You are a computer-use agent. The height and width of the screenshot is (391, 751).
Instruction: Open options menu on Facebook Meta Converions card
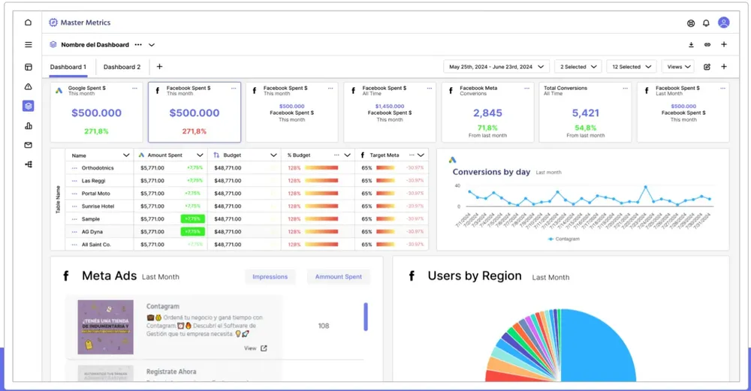tap(527, 88)
